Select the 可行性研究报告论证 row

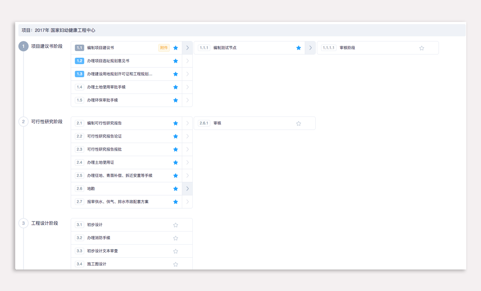point(104,137)
